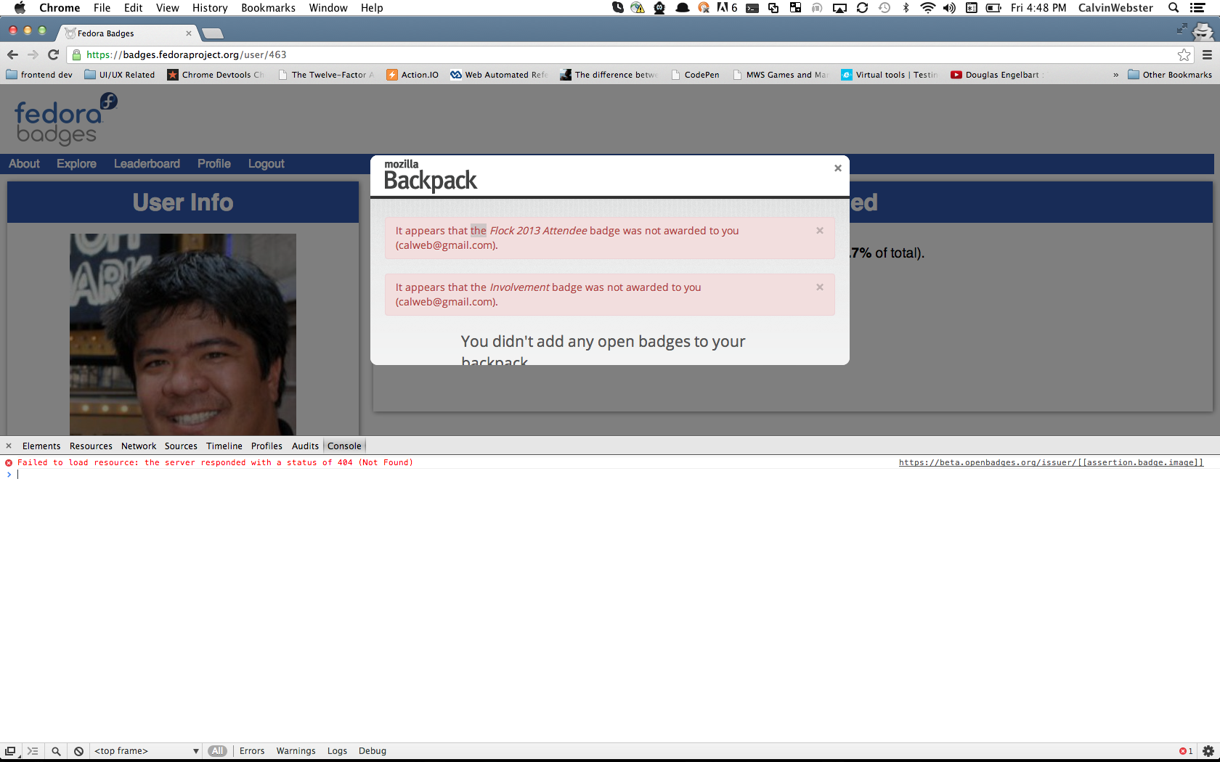1220x762 pixels.
Task: Open The Twelve-Factor bookmark
Action: point(327,75)
